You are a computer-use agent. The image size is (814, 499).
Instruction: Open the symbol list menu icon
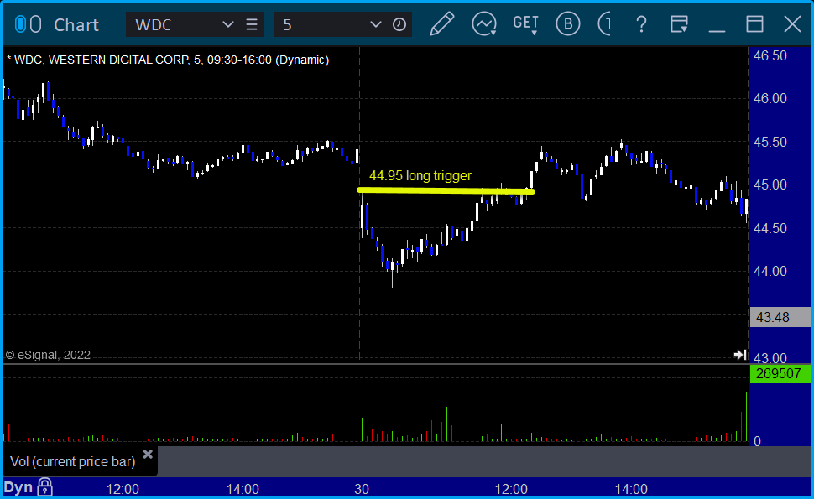click(x=252, y=24)
